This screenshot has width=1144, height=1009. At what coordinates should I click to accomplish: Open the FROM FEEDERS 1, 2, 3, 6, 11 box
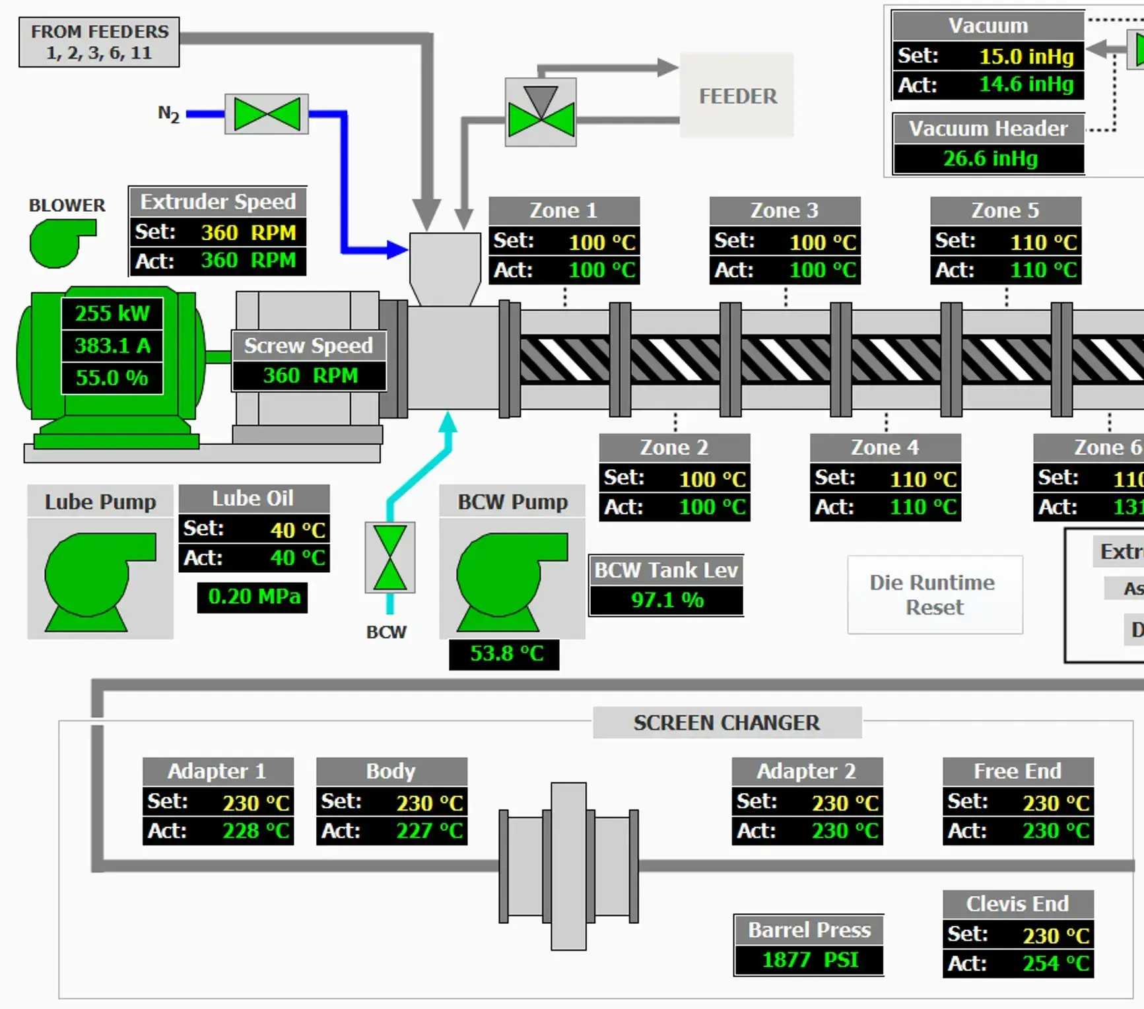coord(99,42)
